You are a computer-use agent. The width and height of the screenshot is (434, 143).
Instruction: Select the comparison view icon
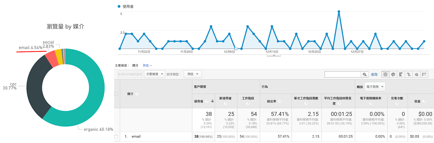click(x=409, y=74)
